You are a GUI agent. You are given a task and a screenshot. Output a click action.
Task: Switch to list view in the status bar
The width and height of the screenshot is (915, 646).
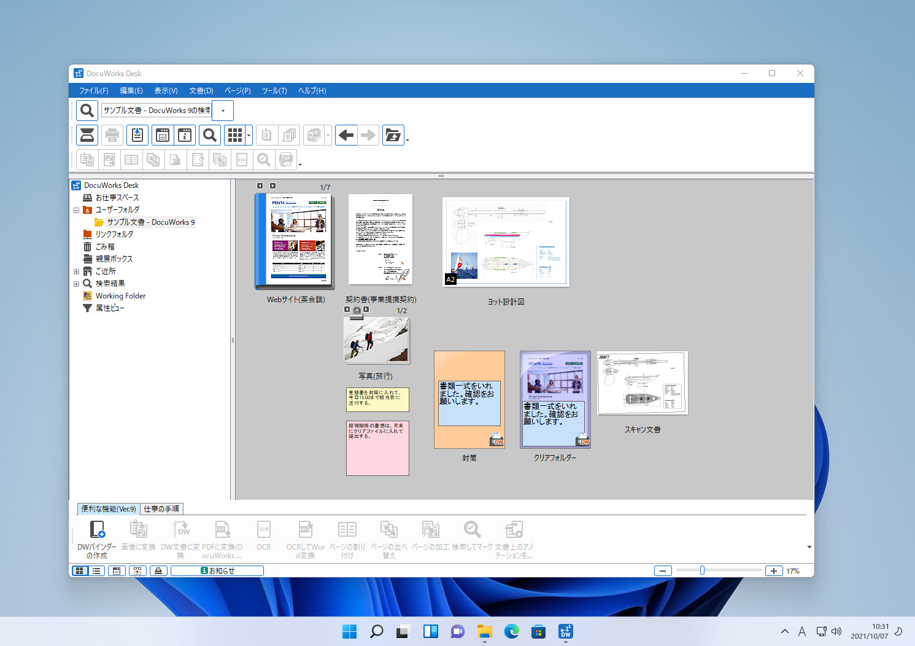click(x=96, y=570)
